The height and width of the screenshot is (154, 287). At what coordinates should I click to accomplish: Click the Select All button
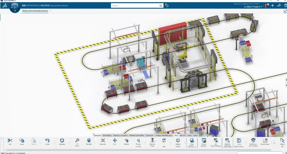tap(282, 142)
